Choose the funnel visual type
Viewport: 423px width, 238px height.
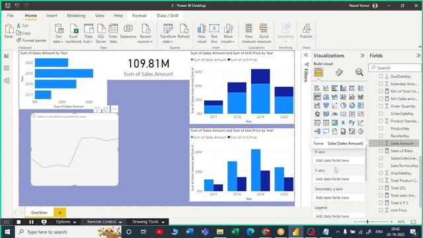326,105
